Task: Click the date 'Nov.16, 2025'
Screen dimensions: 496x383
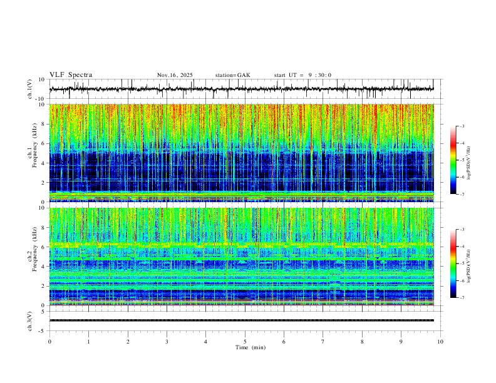Action: (175, 75)
